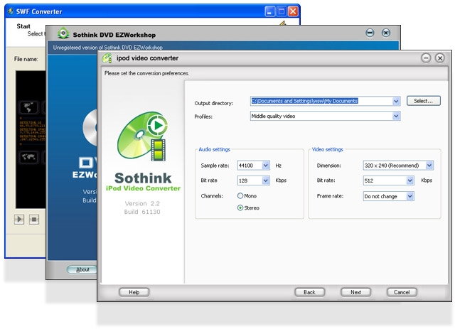Viewport: 455px width, 329px height.
Task: Minimize the ipod video converter window
Action: click(426, 58)
